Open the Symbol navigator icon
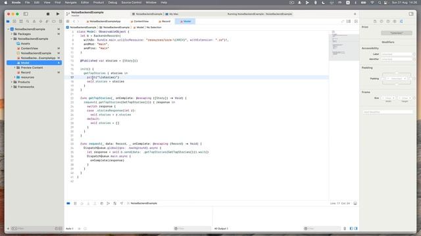 21,22
